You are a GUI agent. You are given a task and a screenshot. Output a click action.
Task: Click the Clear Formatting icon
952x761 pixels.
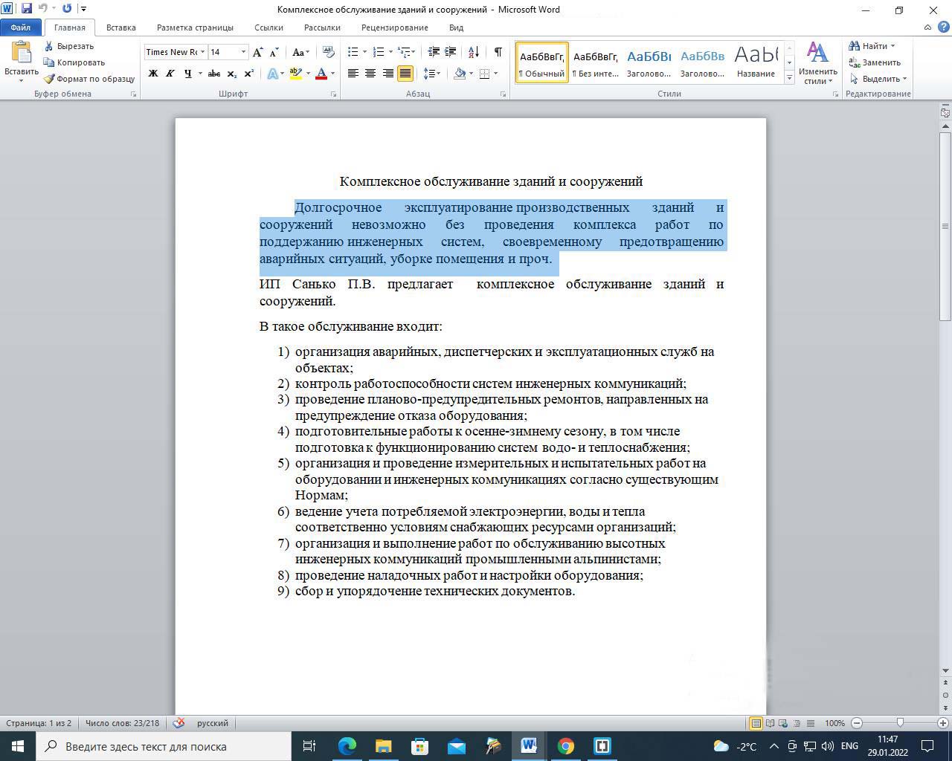click(327, 52)
